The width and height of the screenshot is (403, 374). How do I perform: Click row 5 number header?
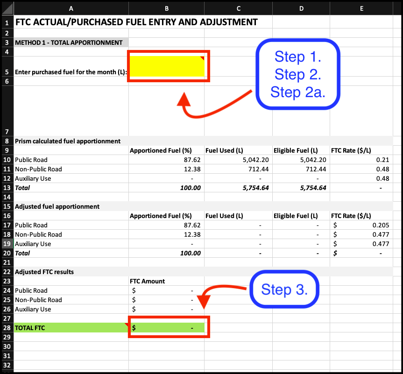[x=7, y=72]
